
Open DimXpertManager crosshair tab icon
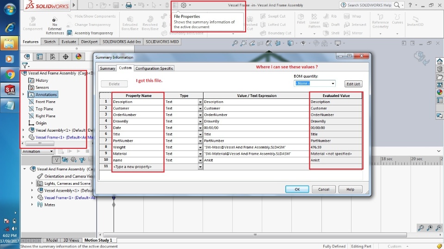[66, 56]
